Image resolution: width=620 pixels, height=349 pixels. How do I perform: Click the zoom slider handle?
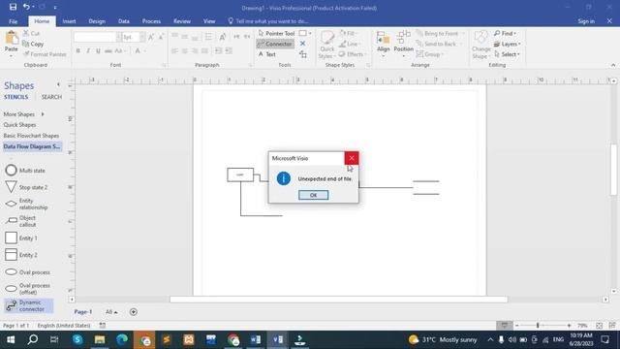(x=538, y=326)
